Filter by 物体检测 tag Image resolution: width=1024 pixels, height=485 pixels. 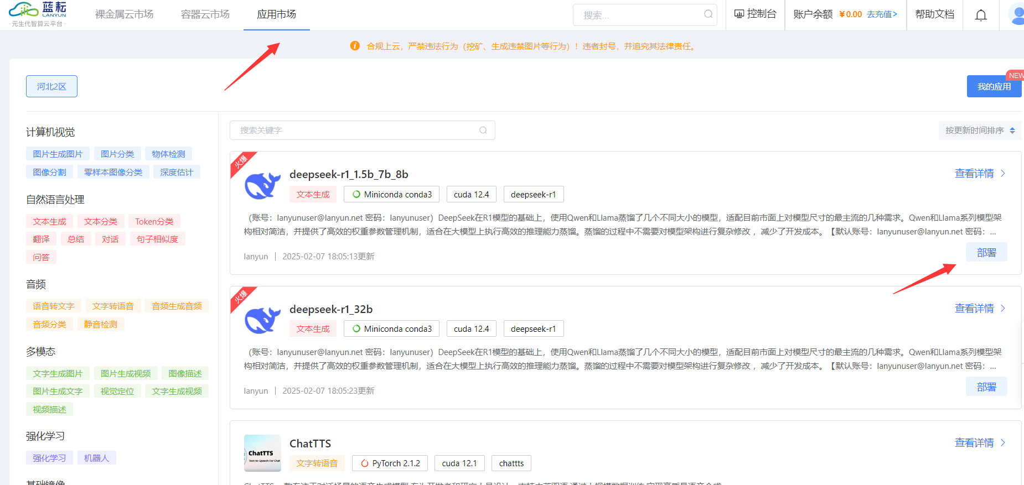(x=168, y=154)
